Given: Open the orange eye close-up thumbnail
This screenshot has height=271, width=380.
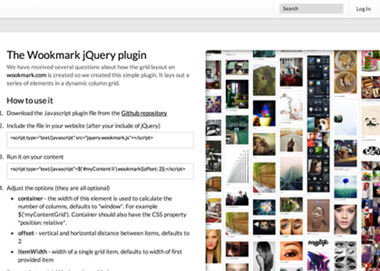Looking at the screenshot, I should click(x=291, y=251).
